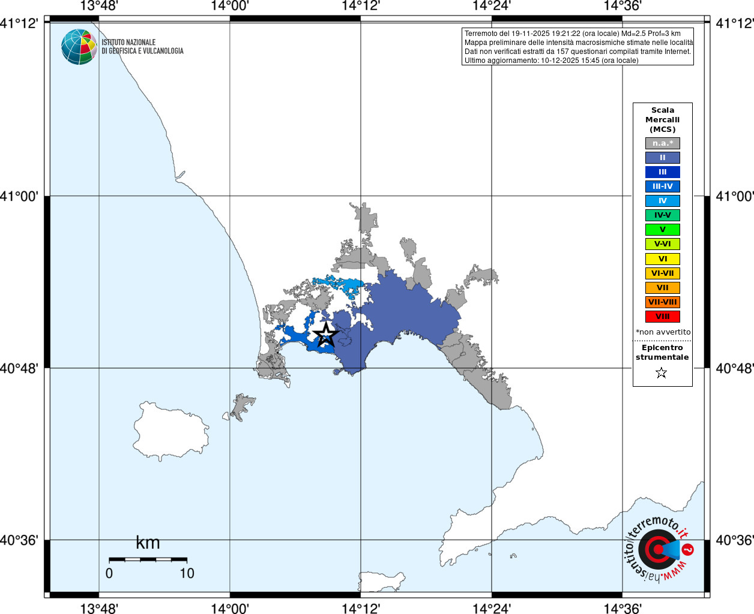Click the bottom 14°24' longitude label
The width and height of the screenshot is (754, 614).
point(492,609)
